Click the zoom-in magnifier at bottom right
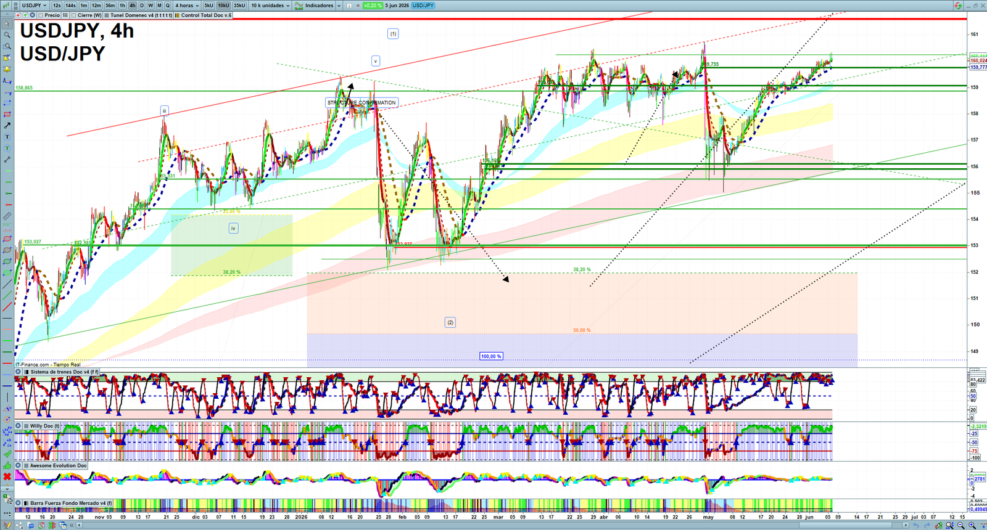This screenshot has width=987, height=530. click(x=972, y=525)
